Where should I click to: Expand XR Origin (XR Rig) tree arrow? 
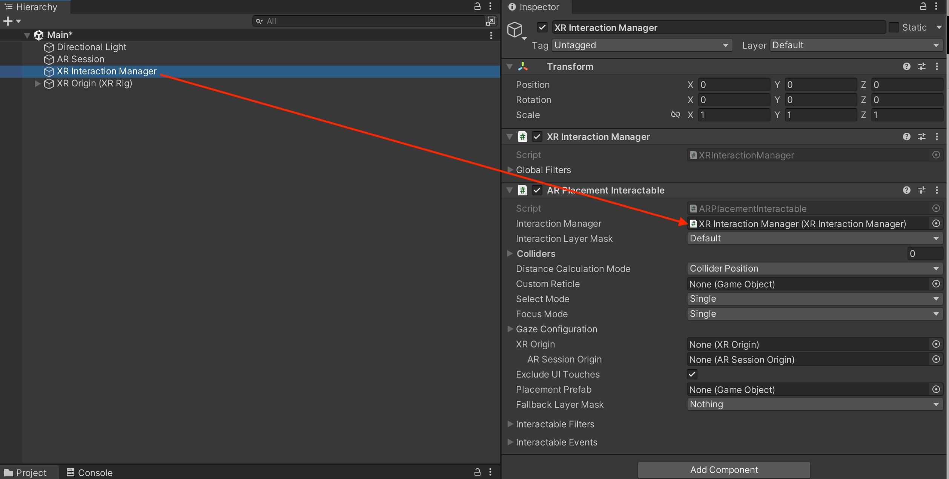[x=37, y=83]
